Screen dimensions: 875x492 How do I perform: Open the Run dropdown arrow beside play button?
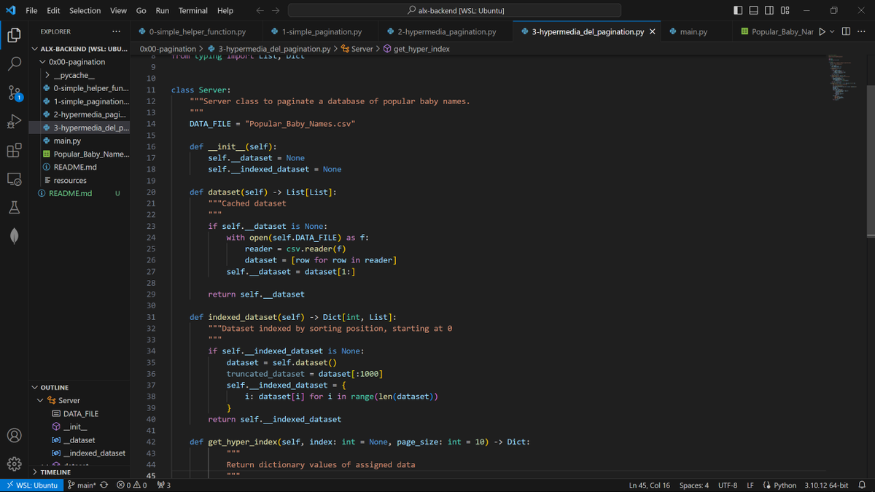tap(832, 31)
